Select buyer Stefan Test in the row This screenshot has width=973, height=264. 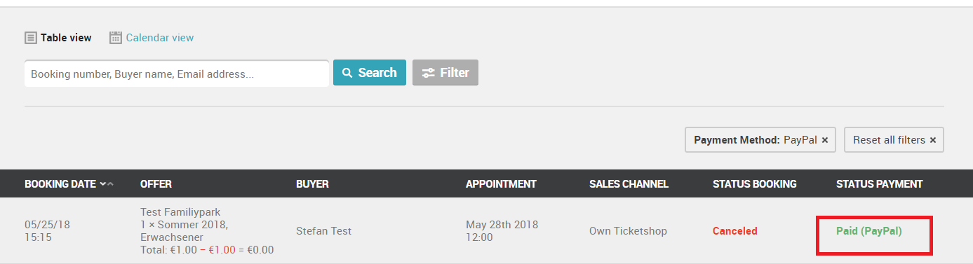click(x=324, y=230)
